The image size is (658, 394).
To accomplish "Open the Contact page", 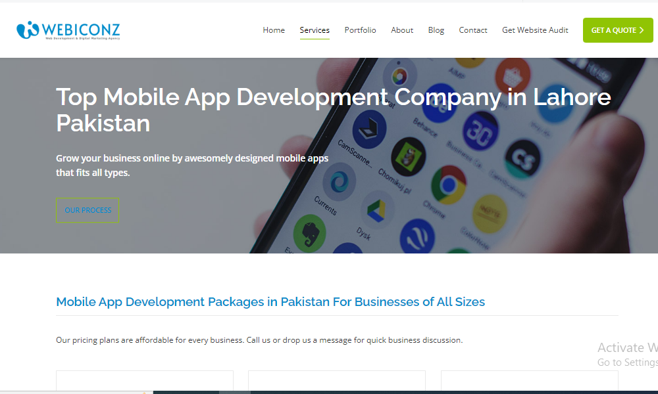I will point(473,30).
